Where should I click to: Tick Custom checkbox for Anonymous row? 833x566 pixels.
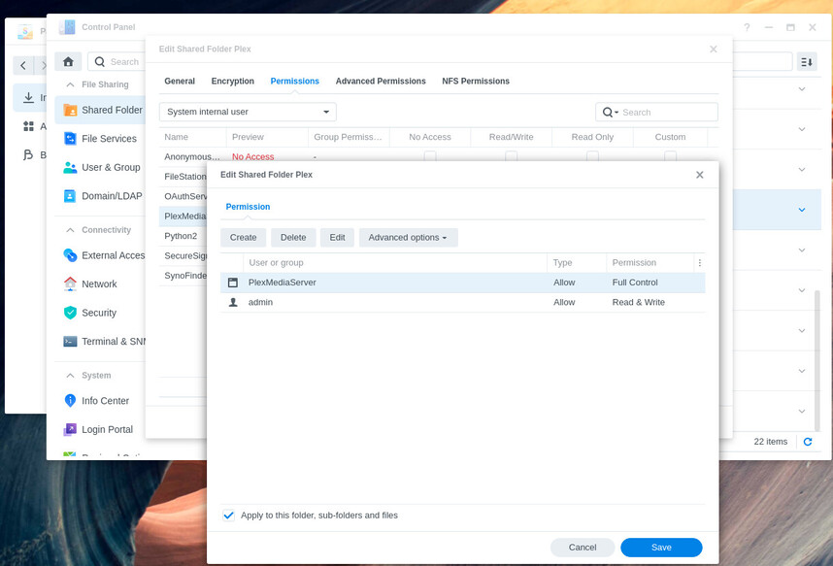point(671,156)
